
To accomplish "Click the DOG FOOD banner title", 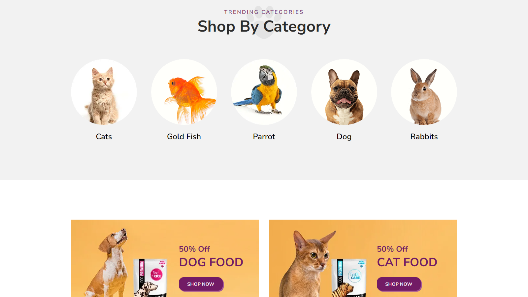I will 211,262.
